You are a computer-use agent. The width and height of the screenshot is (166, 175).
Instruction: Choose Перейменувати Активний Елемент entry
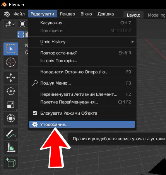[82, 94]
